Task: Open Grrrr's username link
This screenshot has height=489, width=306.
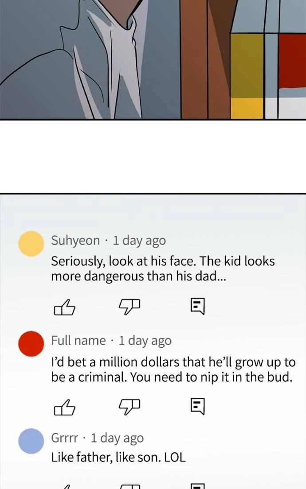Action: [x=65, y=438]
